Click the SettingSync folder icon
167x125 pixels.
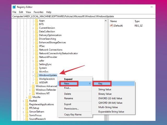tap(37, 64)
